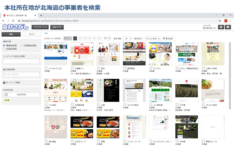Check the ハッピーフーズ checkbox
Viewport: 234px width, 148px height.
pyautogui.click(x=125, y=141)
